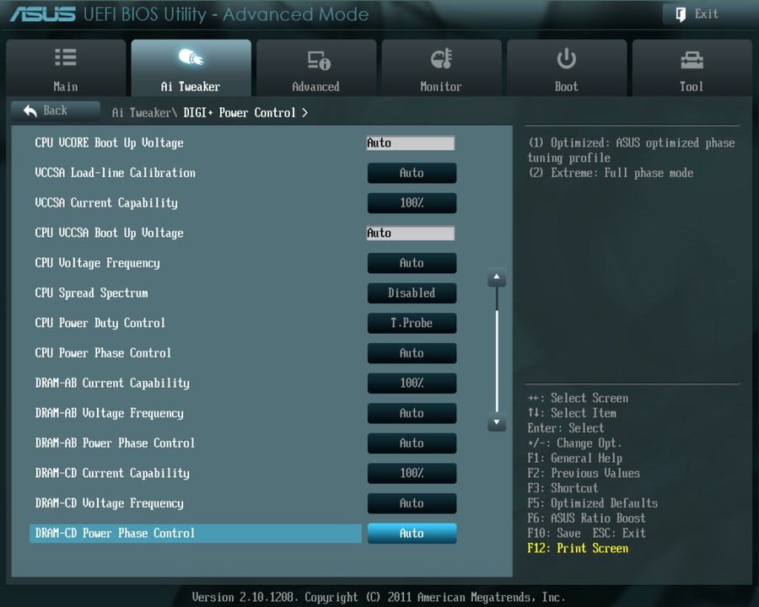Open the CPU Power Phase Control dropdown

412,352
